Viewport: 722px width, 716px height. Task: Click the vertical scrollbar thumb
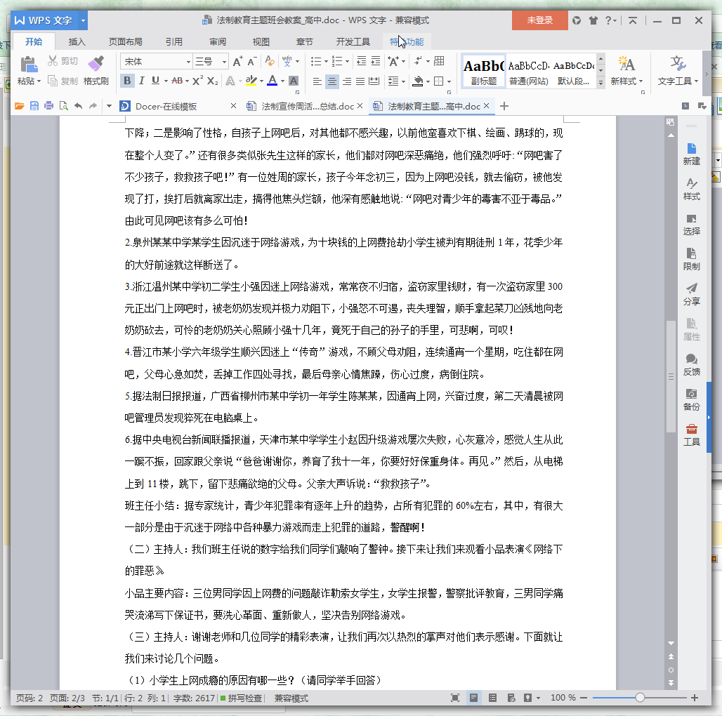(671, 376)
